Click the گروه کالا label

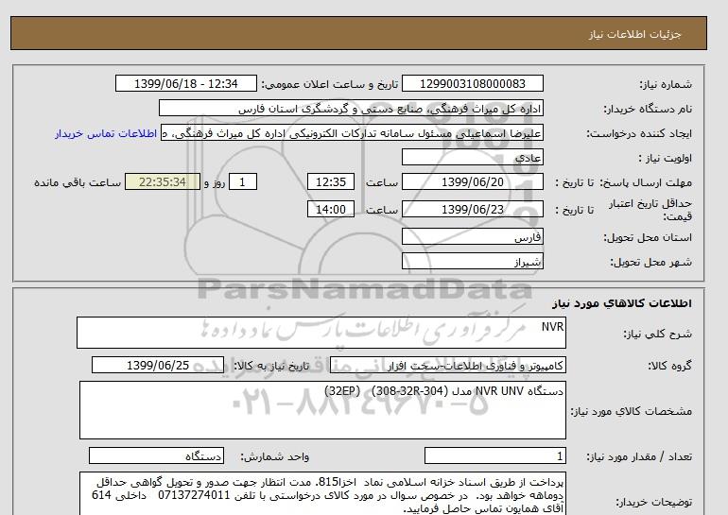(x=669, y=366)
